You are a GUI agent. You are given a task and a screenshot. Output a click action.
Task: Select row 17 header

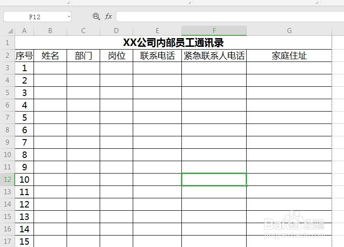pyautogui.click(x=7, y=241)
